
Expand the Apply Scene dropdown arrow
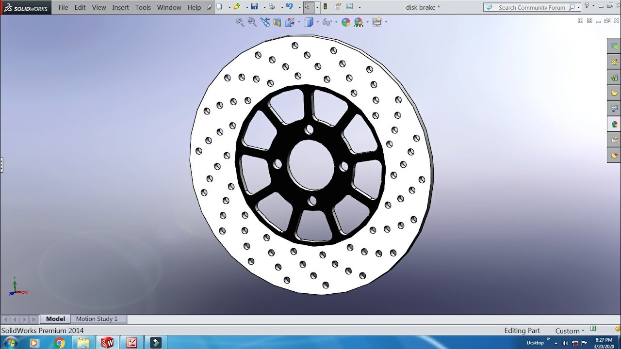click(x=367, y=22)
